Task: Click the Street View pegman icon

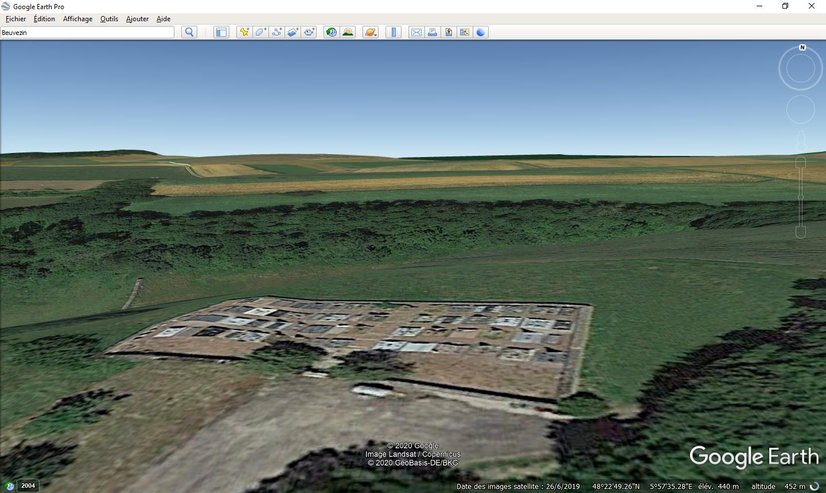Action: [x=801, y=140]
